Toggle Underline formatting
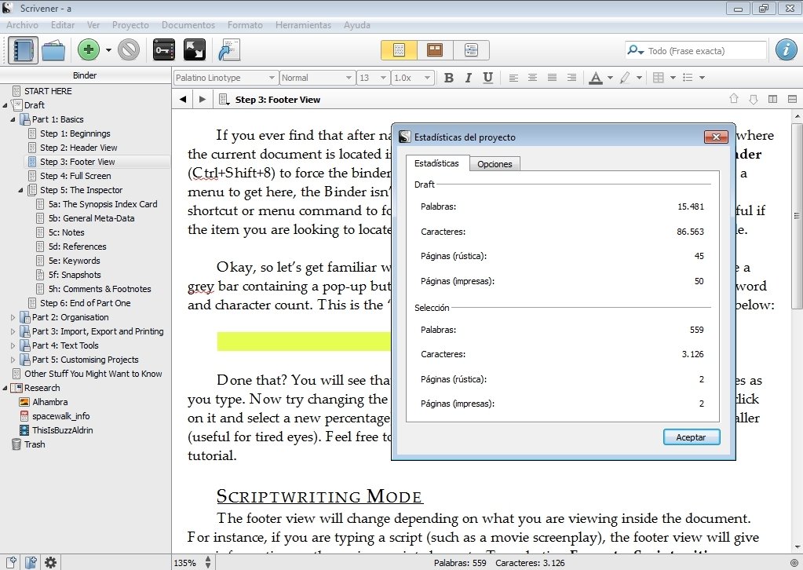 tap(488, 78)
